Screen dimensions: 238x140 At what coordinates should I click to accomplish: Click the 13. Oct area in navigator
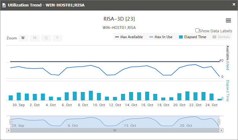[x=130, y=122]
